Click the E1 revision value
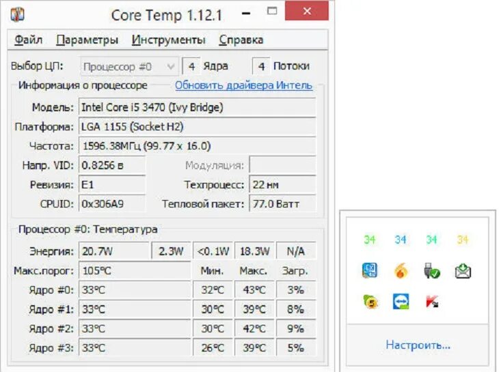This screenshot has height=372, width=499. [112, 184]
